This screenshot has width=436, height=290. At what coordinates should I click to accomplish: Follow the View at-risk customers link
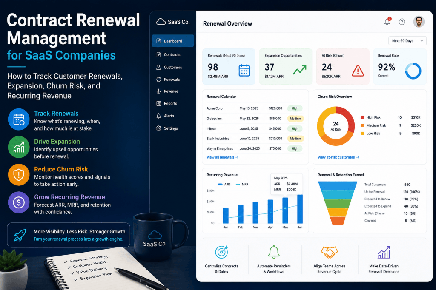click(338, 157)
